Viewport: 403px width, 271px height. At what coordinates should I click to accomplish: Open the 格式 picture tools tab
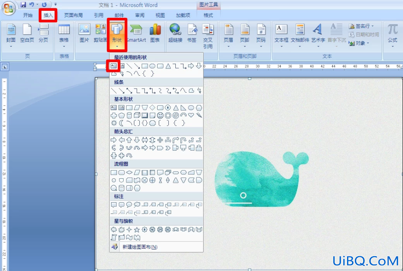(x=208, y=15)
